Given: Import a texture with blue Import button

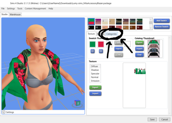Looking at the screenshot, I should pos(95,93).
